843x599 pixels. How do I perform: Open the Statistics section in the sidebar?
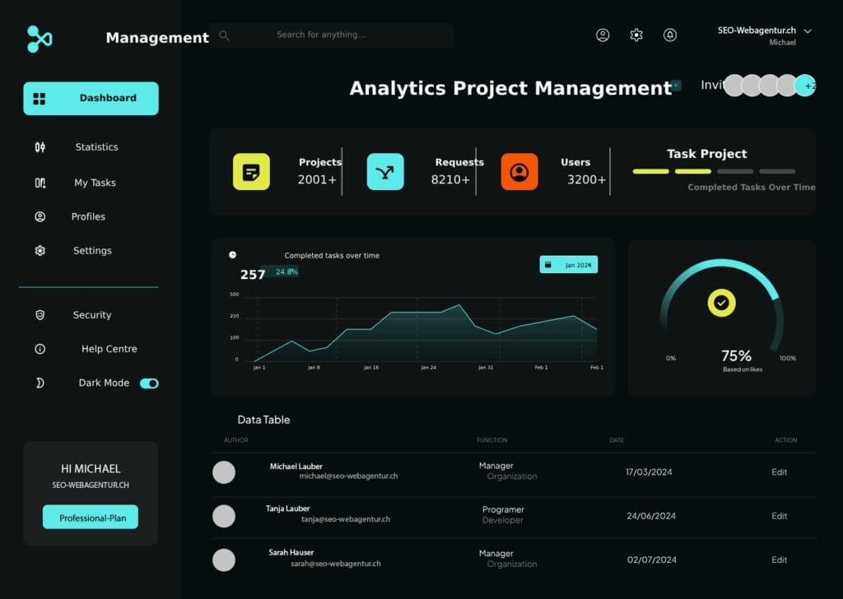(96, 146)
